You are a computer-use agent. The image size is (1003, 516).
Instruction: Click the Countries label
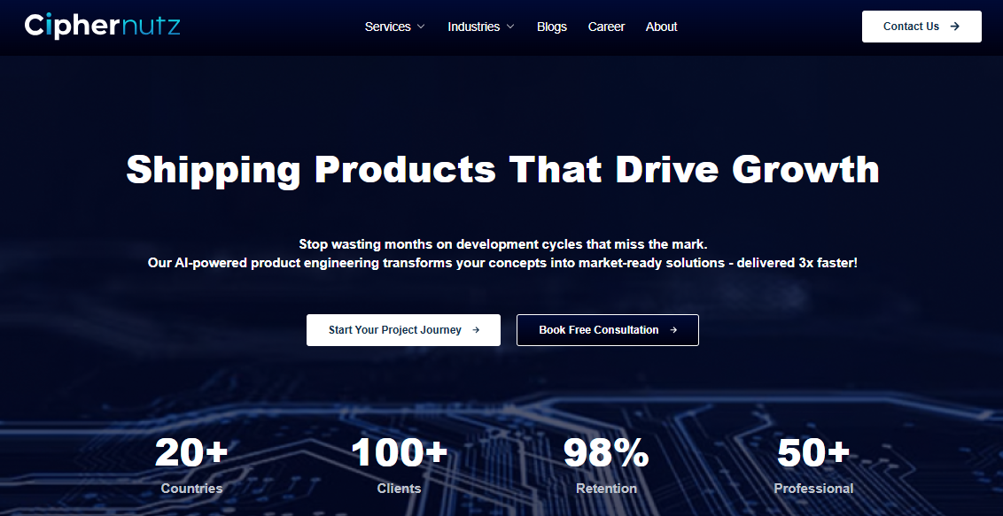tap(192, 489)
